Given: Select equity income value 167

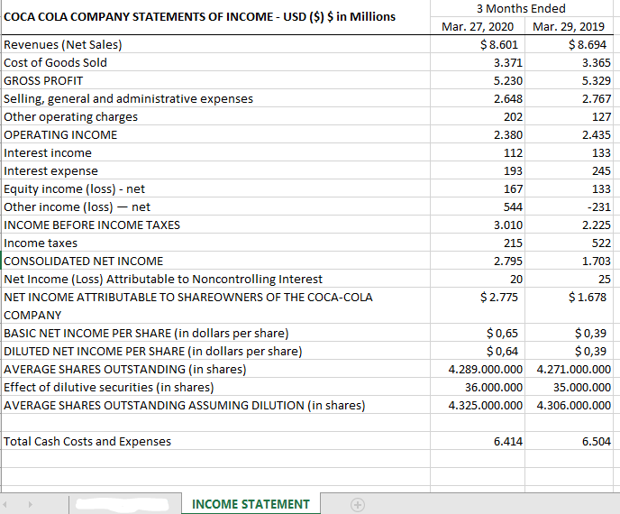Looking at the screenshot, I should pos(513,189).
